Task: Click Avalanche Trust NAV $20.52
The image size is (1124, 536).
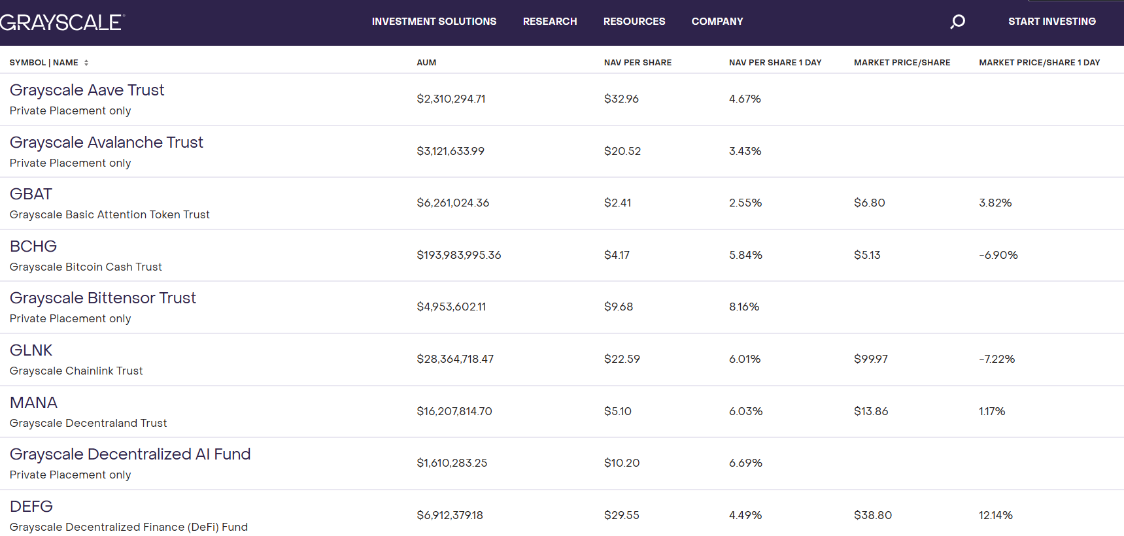Action: coord(622,151)
